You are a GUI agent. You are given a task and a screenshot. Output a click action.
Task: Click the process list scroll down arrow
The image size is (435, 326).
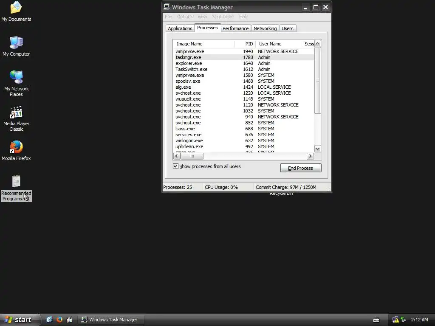point(318,149)
